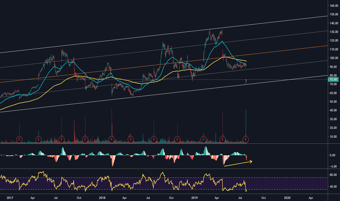
Task: Open the earnings marker for late April 2019
Action: (223, 139)
